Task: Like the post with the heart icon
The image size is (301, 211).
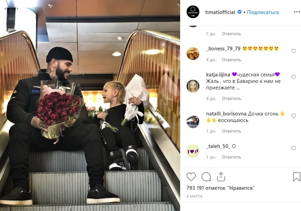Action: tap(191, 177)
